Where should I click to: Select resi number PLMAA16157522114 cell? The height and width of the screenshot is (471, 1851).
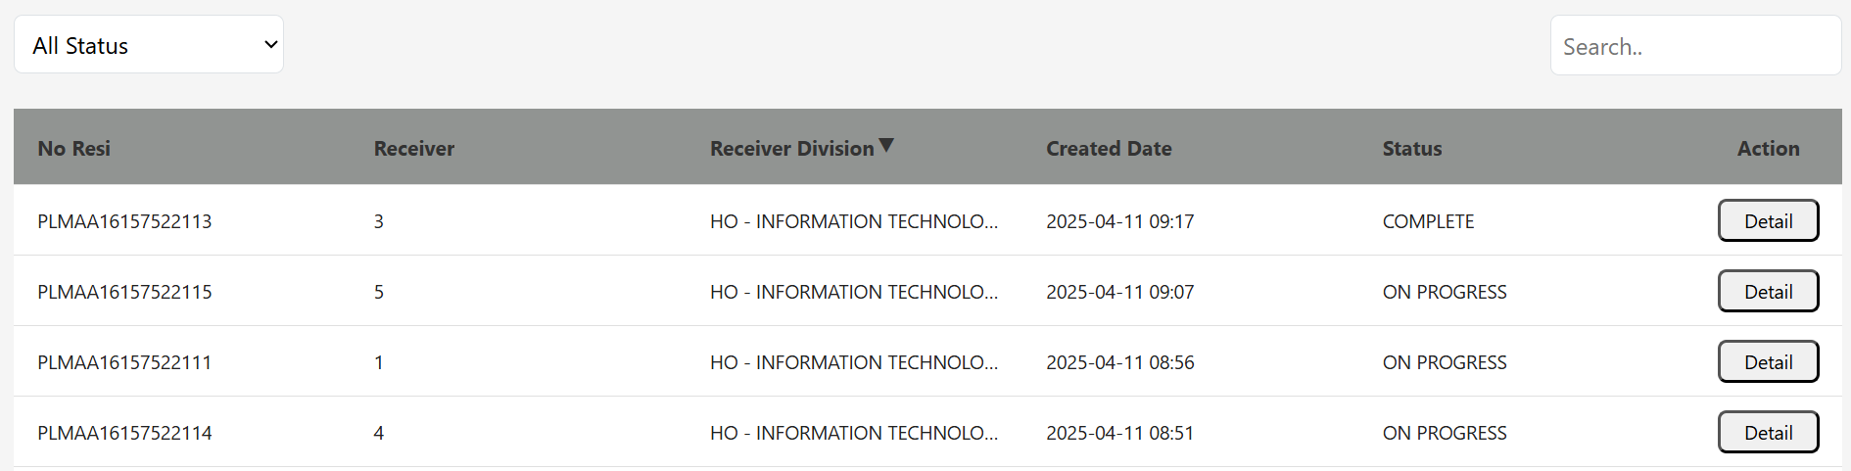pyautogui.click(x=124, y=433)
